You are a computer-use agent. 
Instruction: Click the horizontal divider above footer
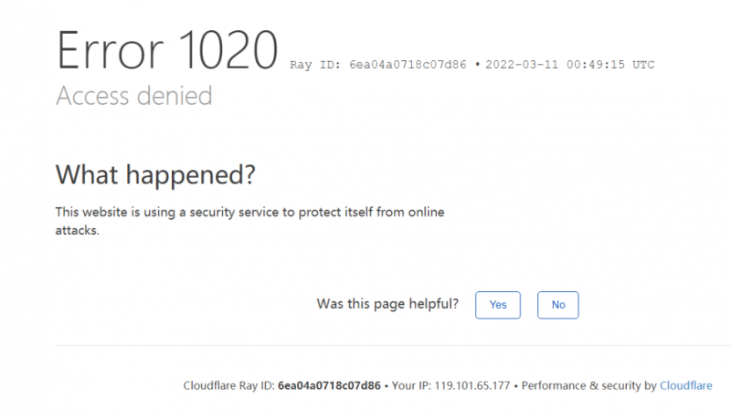[x=384, y=346]
